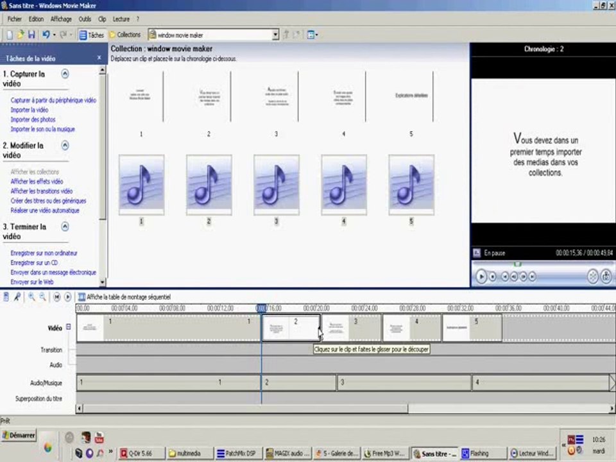Click the 'Importer la vidéo' link
This screenshot has height=462, width=616.
30,110
